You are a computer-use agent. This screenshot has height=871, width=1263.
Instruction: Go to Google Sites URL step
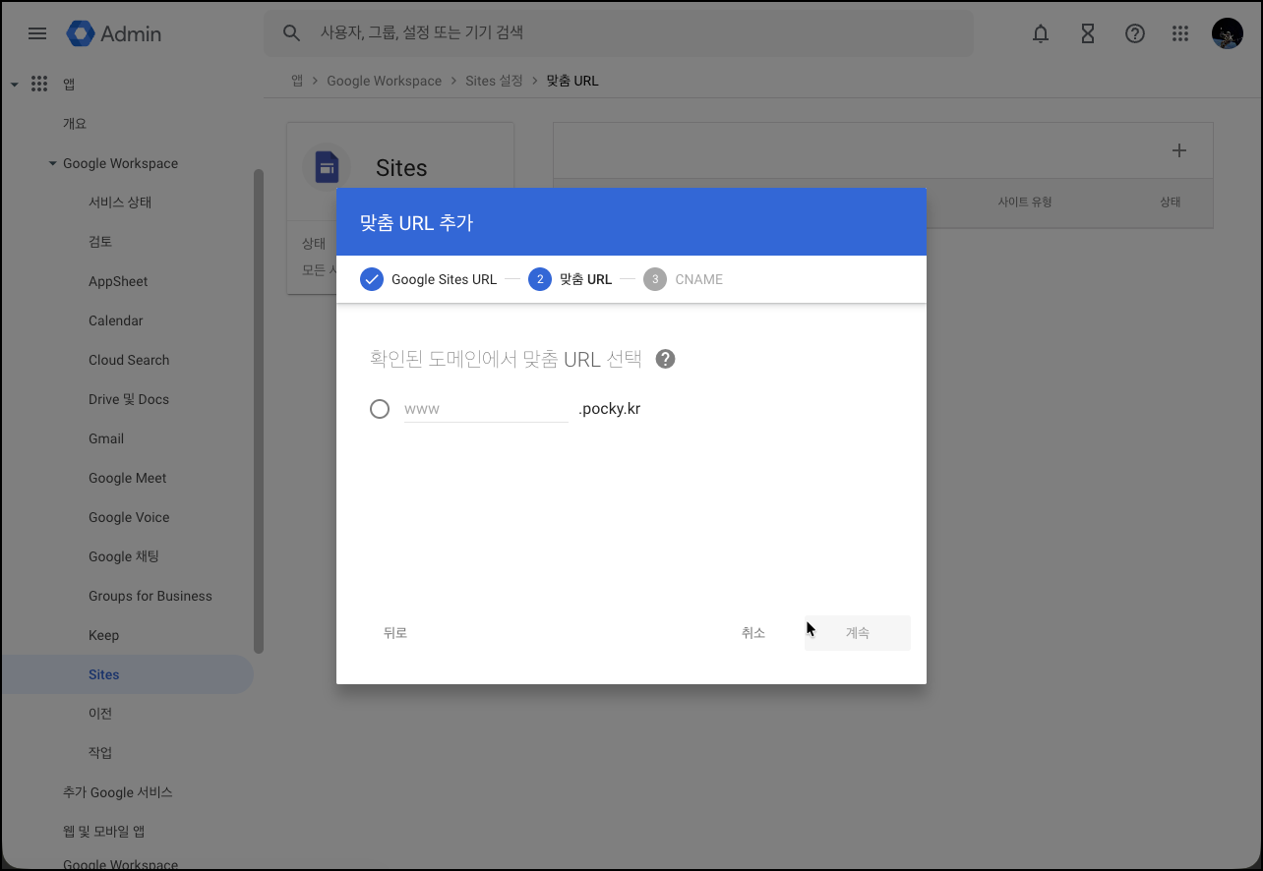coord(444,279)
